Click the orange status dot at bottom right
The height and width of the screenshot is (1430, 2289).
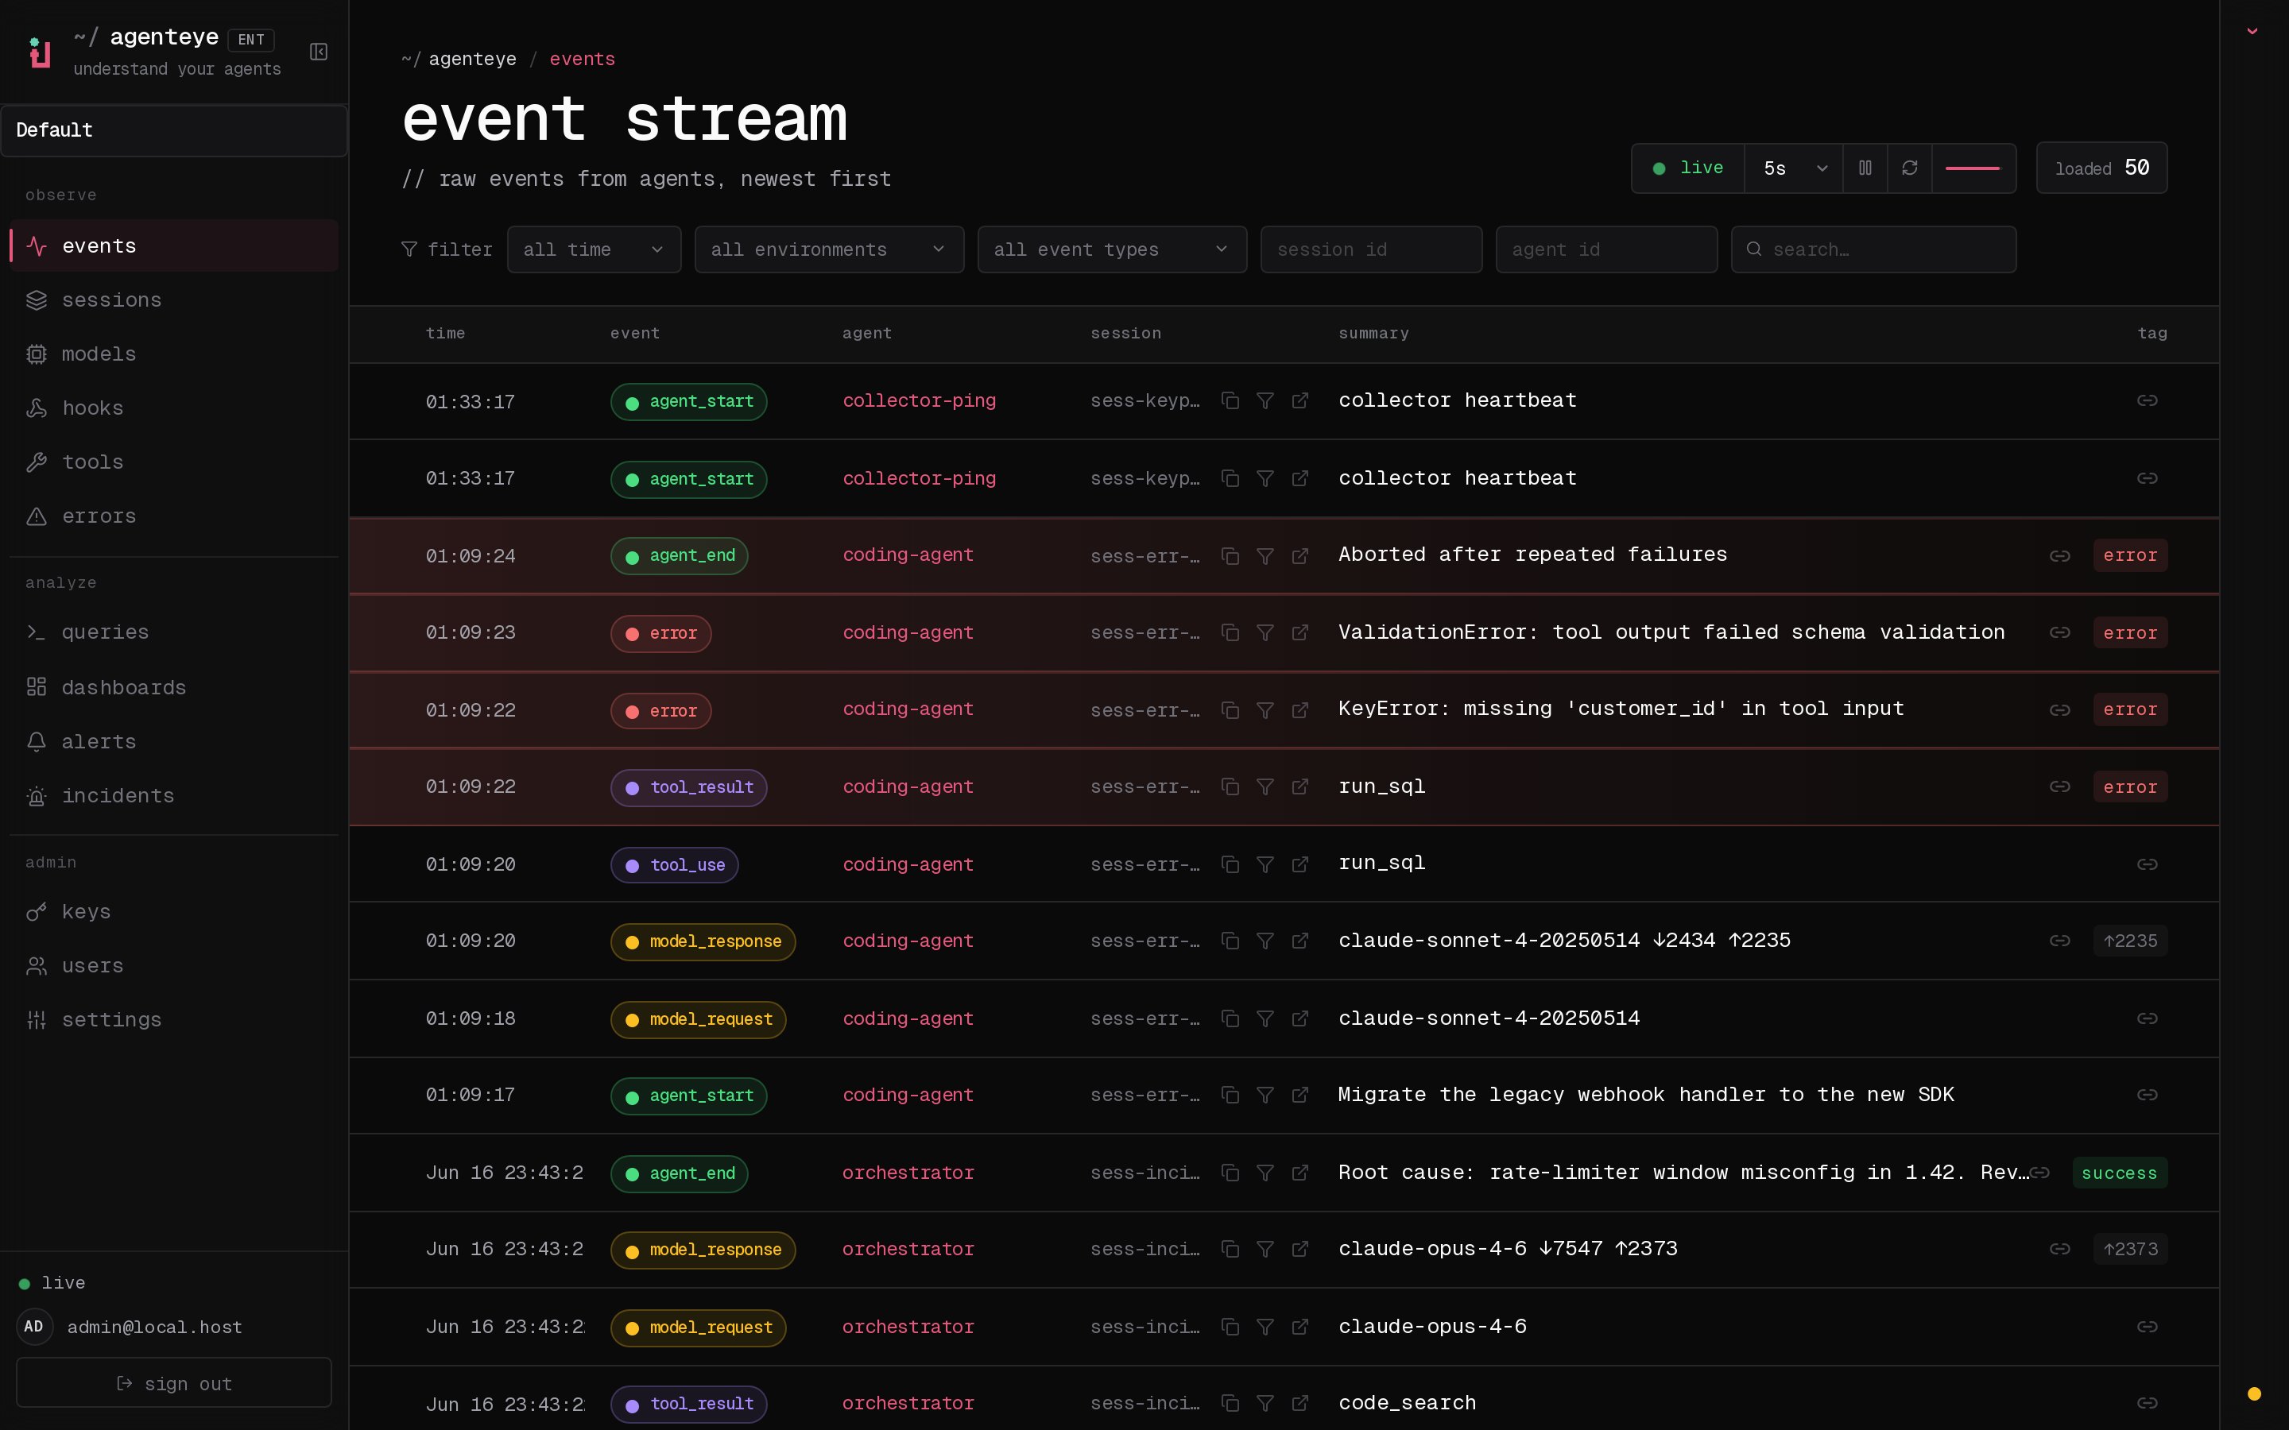[2254, 1393]
